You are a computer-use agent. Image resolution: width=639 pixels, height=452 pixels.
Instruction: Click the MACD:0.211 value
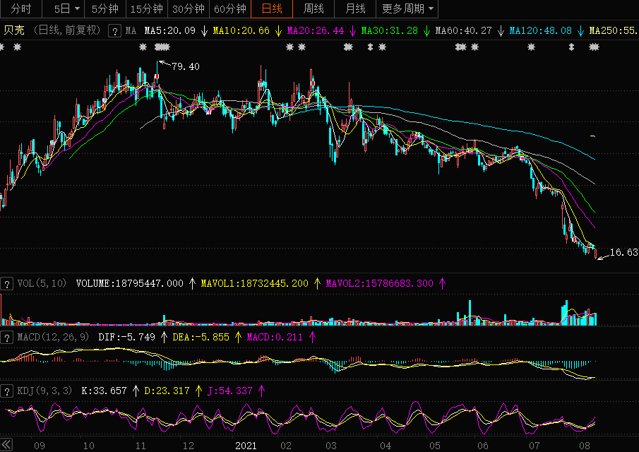(275, 337)
